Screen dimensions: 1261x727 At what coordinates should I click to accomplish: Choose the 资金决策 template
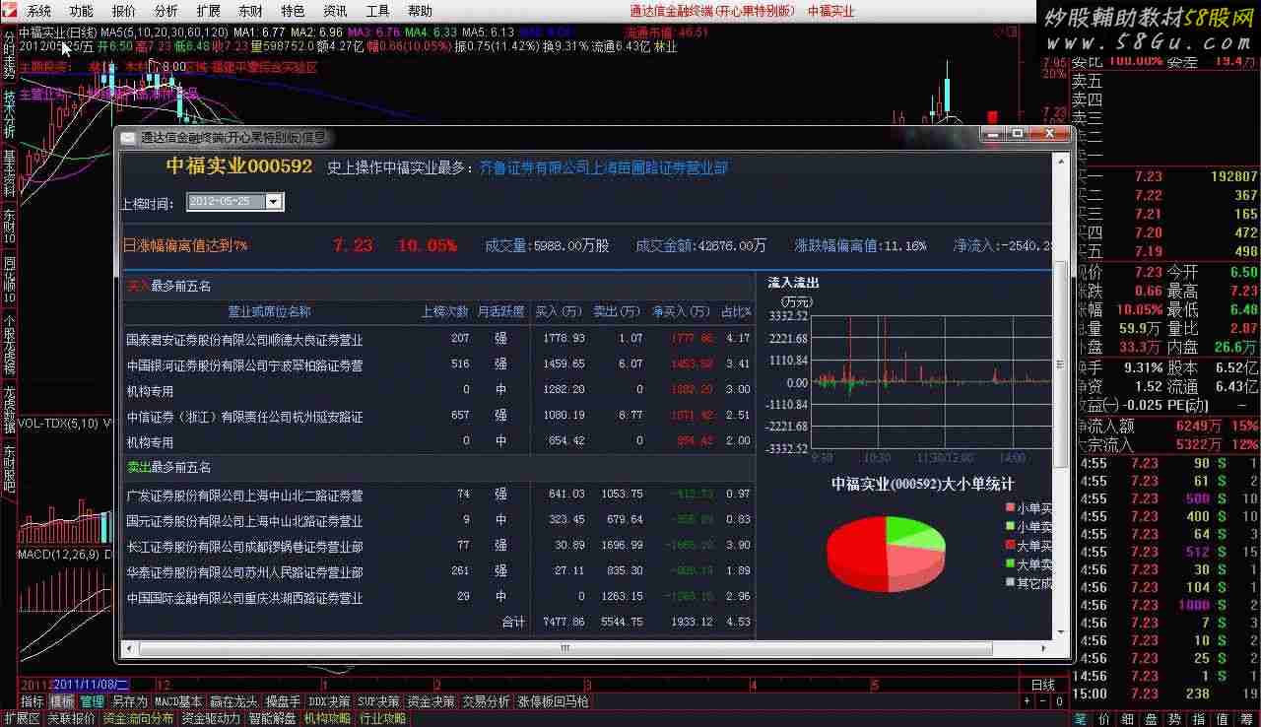point(431,701)
